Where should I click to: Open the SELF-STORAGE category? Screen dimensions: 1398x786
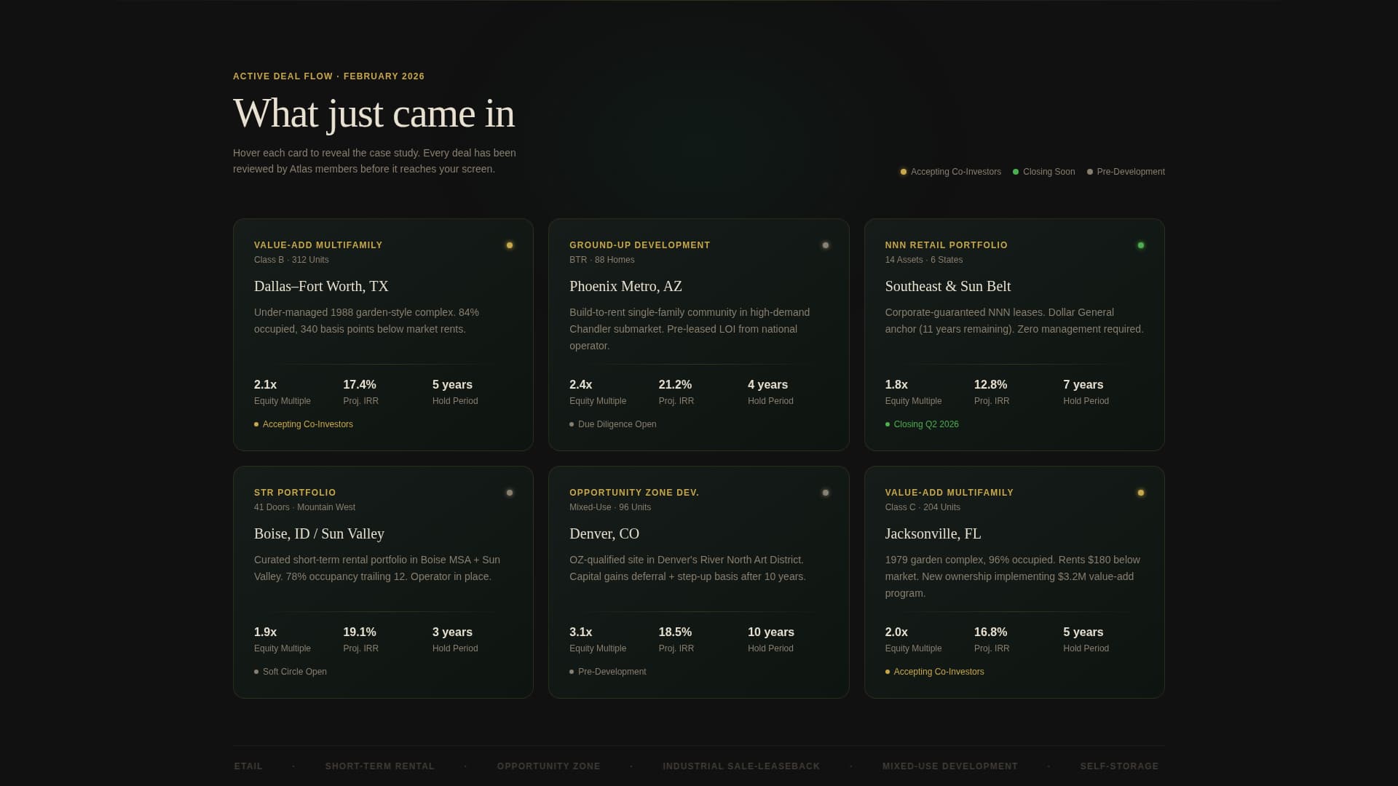(x=1119, y=766)
